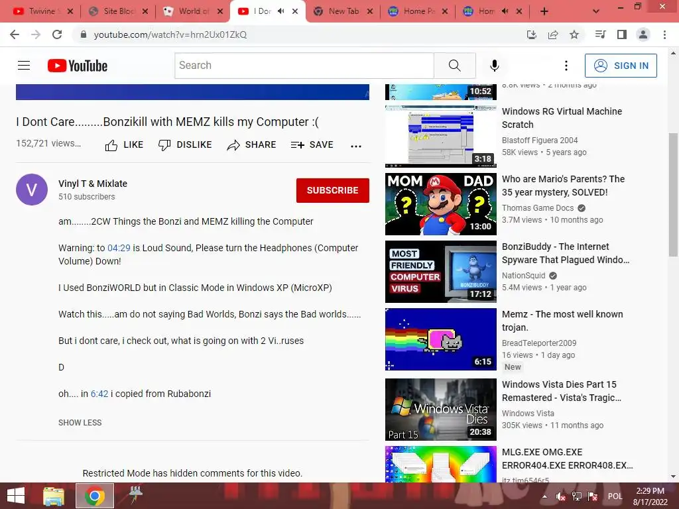Viewport: 679px width, 509px height.
Task: Open the Vinyl T & Mixlate channel avatar
Action: coord(32,190)
